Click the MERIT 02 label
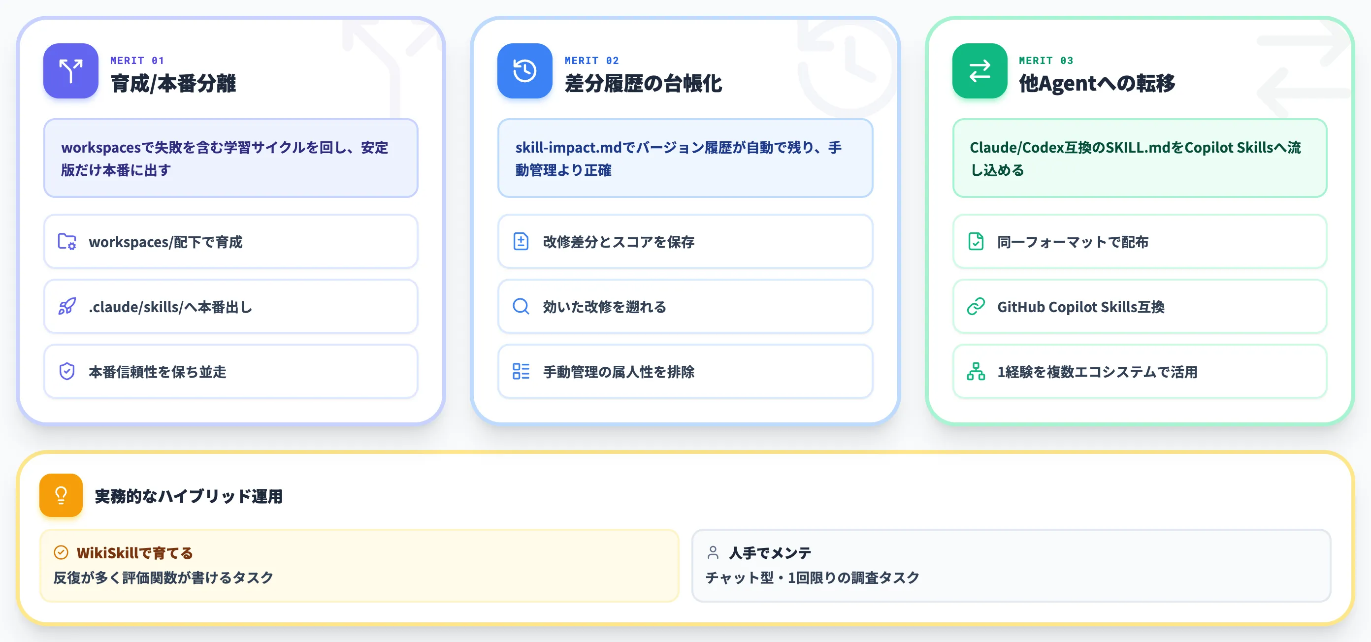The height and width of the screenshot is (642, 1371). [592, 61]
